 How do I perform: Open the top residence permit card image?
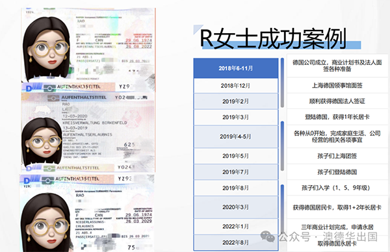click(x=88, y=50)
